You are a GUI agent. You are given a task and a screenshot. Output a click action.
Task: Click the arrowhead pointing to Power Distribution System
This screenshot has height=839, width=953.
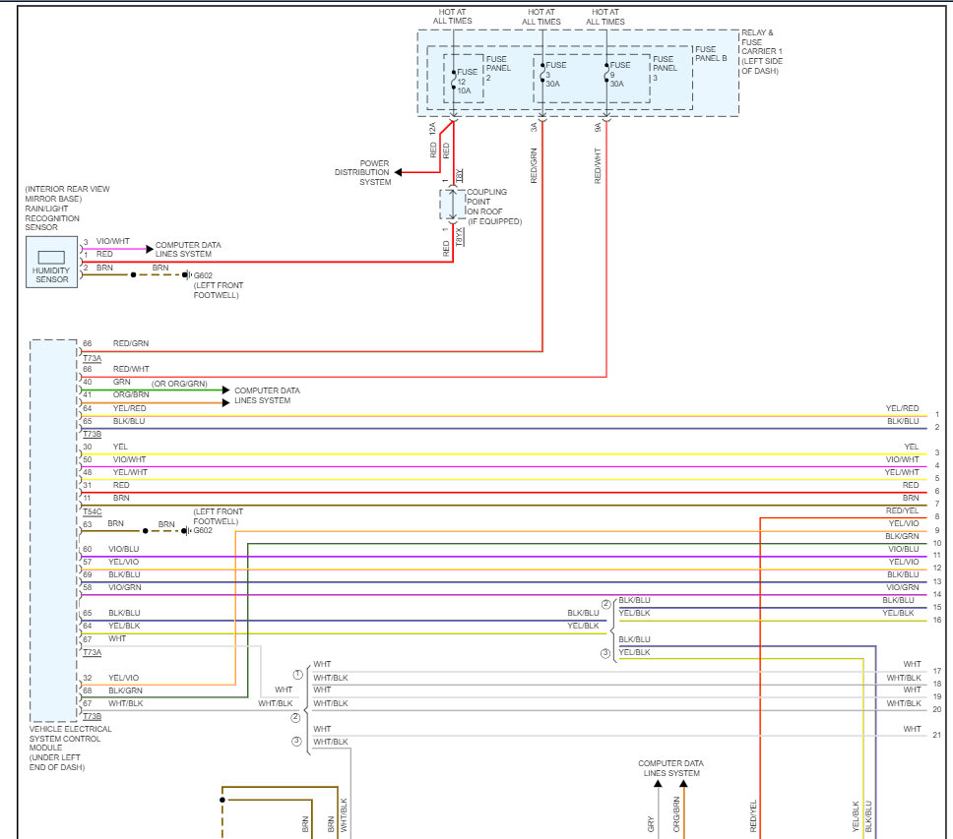tap(401, 172)
